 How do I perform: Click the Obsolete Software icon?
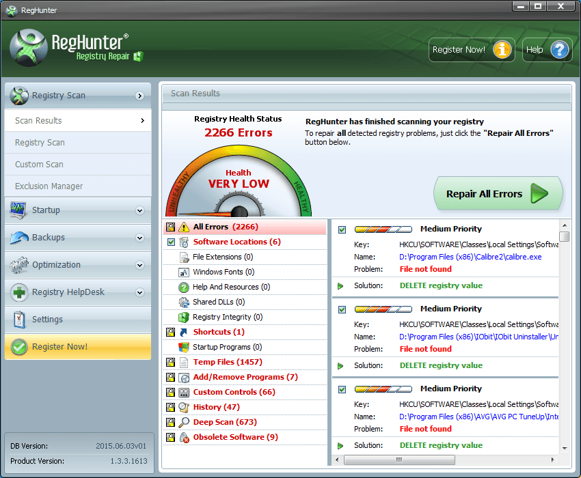coord(184,438)
